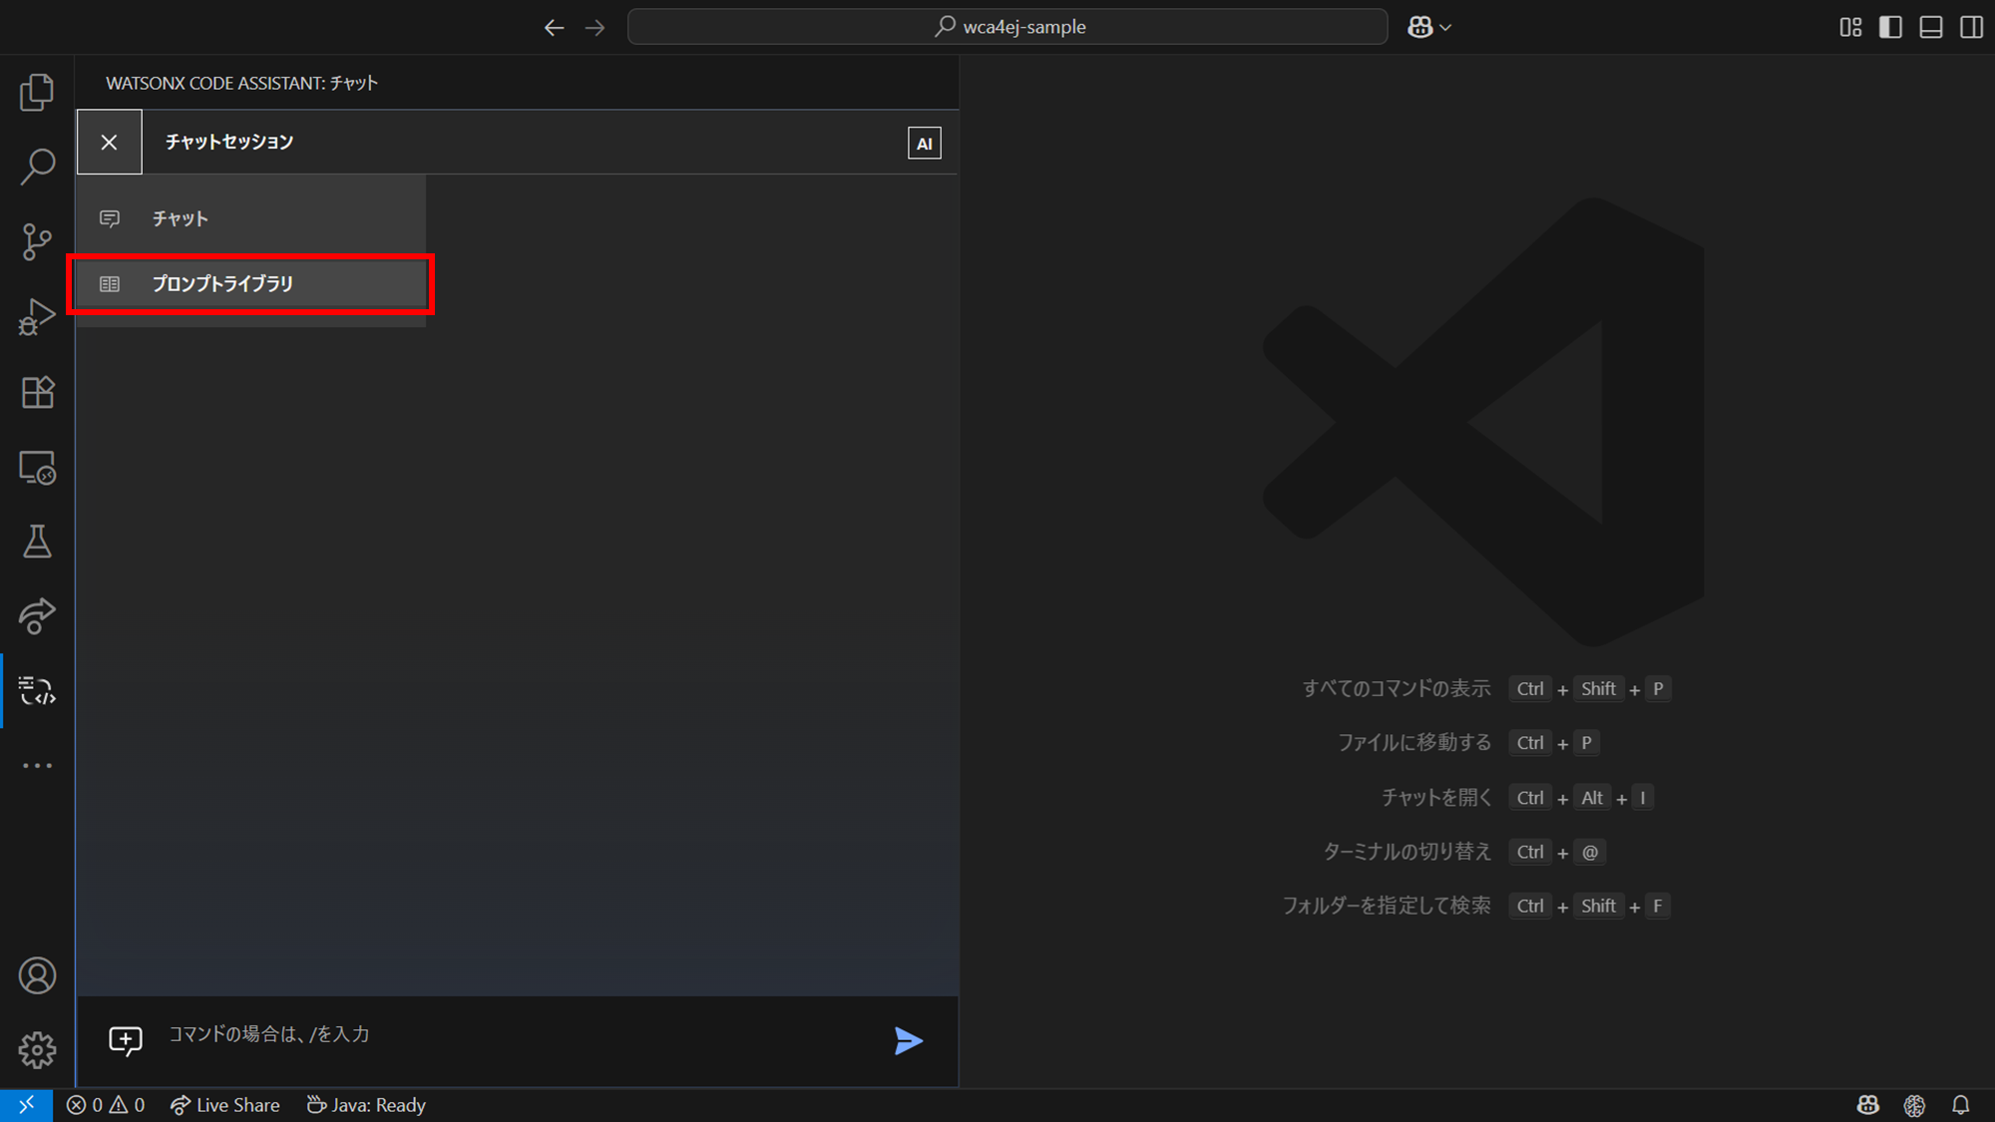Open the Extensions view

pyautogui.click(x=37, y=392)
